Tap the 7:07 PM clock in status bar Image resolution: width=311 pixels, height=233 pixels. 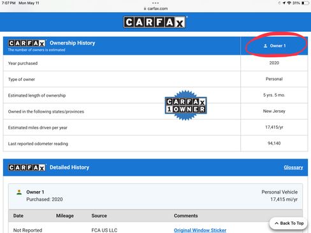[8, 3]
